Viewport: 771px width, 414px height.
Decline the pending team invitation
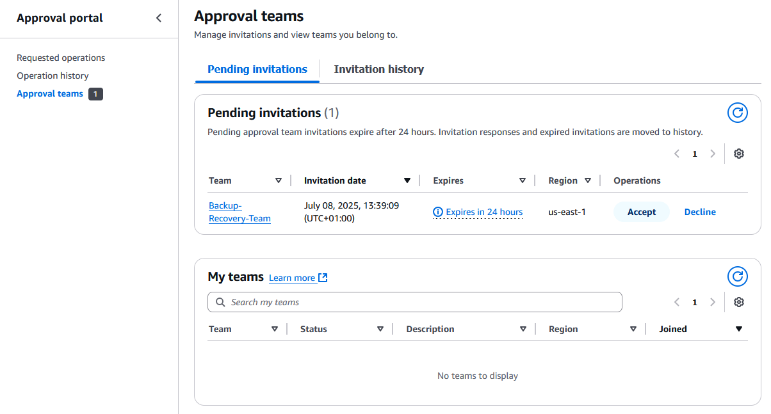pyautogui.click(x=699, y=211)
